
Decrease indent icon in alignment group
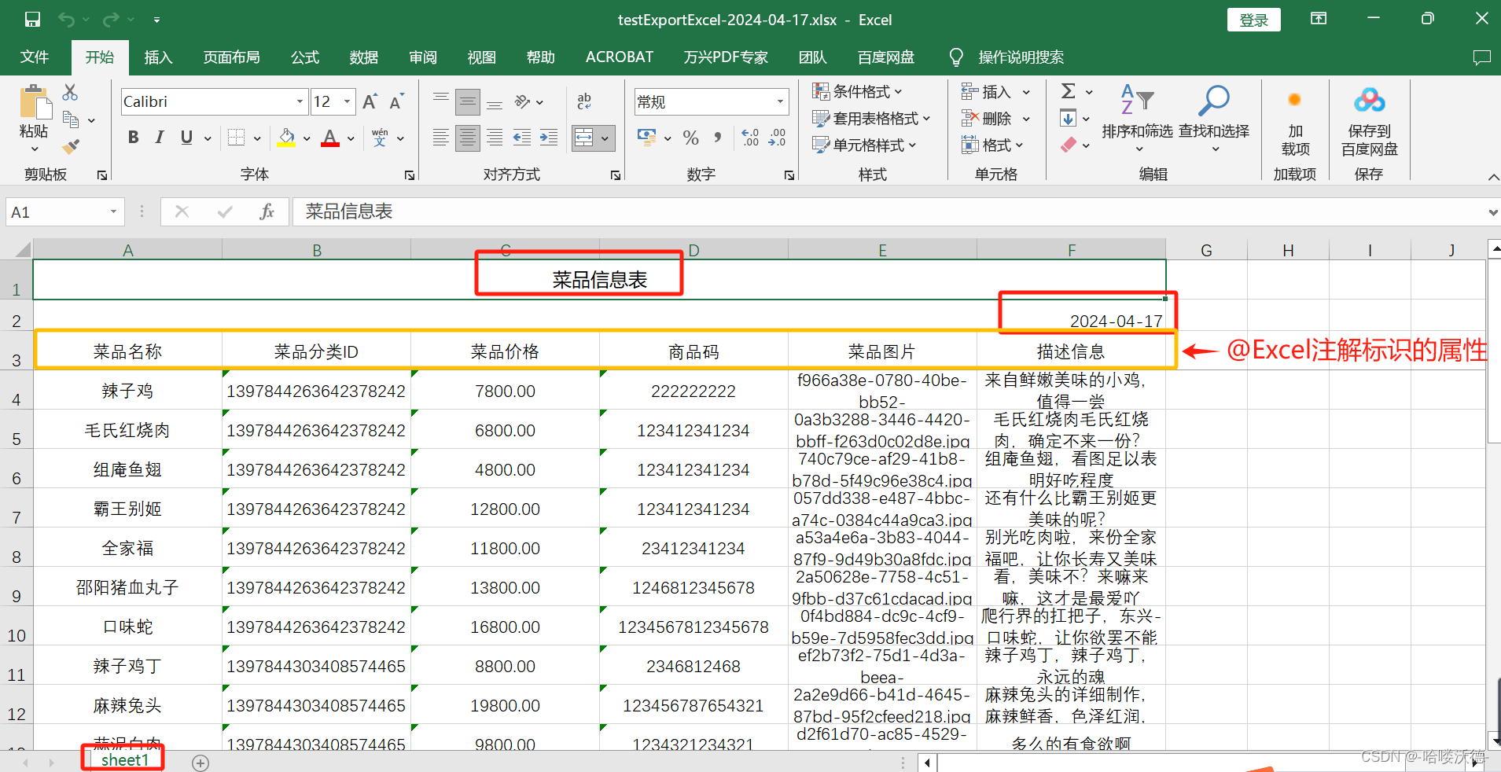[522, 138]
